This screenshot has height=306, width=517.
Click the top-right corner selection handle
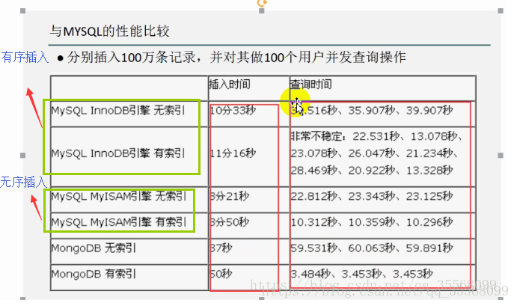click(x=501, y=11)
